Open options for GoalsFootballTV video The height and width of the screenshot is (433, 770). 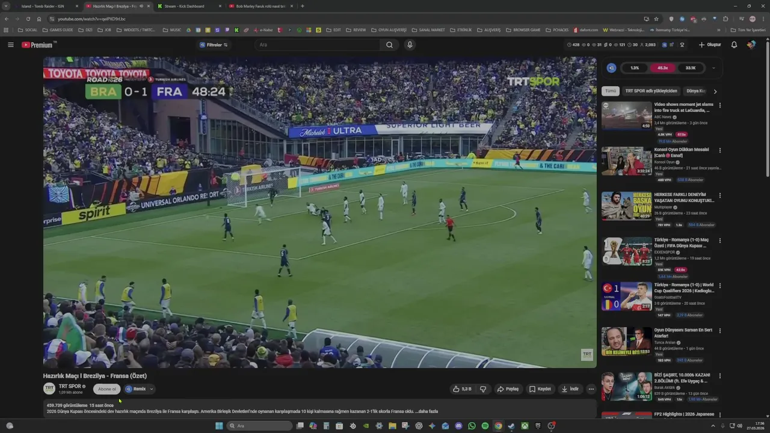719,286
